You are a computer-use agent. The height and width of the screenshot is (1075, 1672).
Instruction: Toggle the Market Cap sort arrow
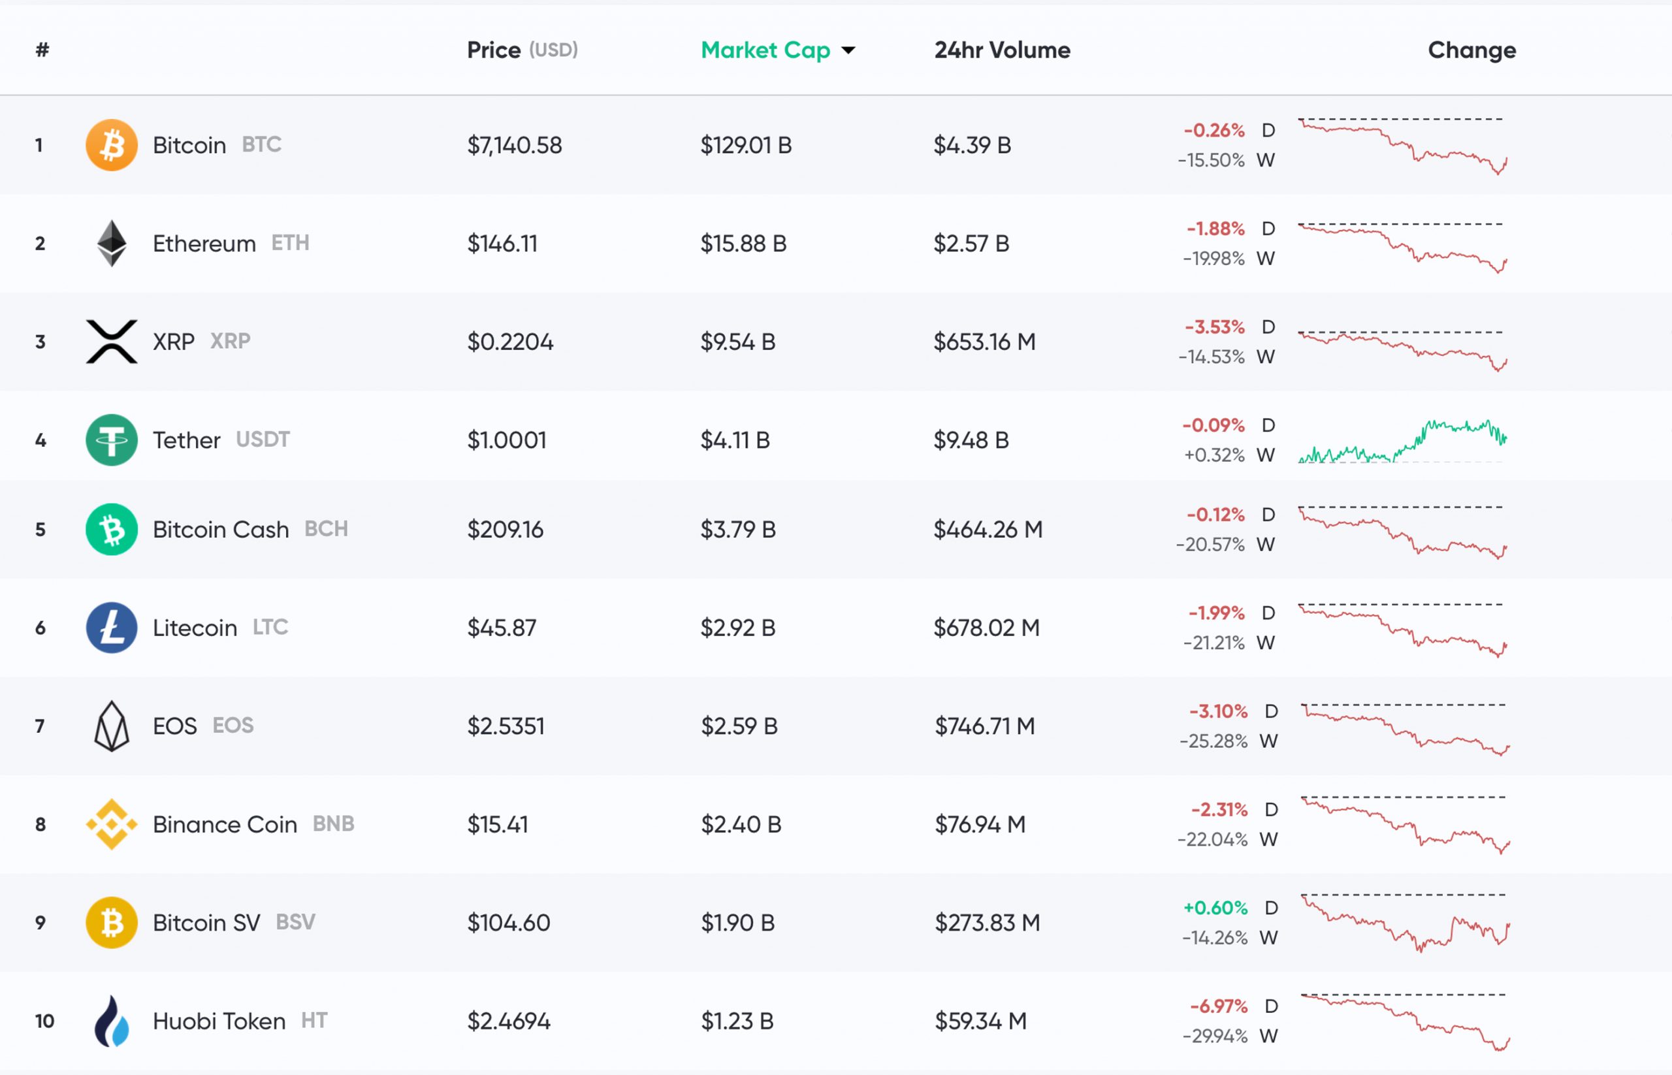click(848, 50)
